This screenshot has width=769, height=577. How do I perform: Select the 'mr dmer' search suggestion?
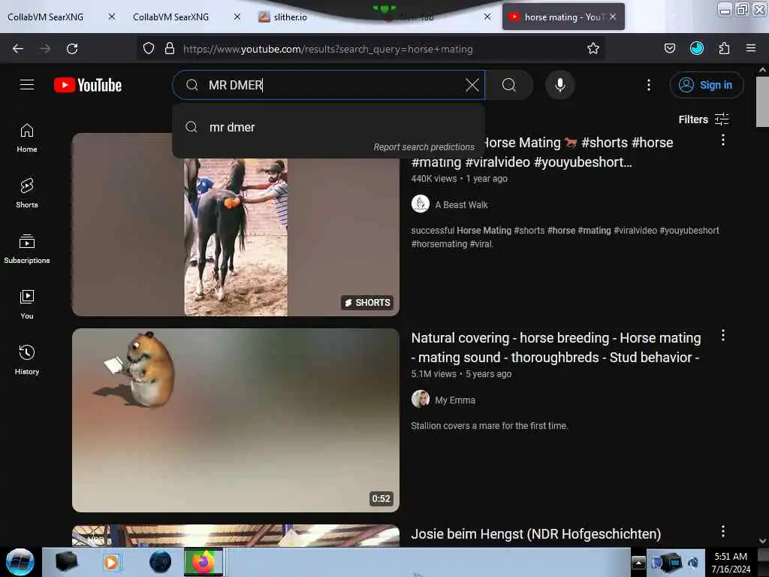coord(328,127)
